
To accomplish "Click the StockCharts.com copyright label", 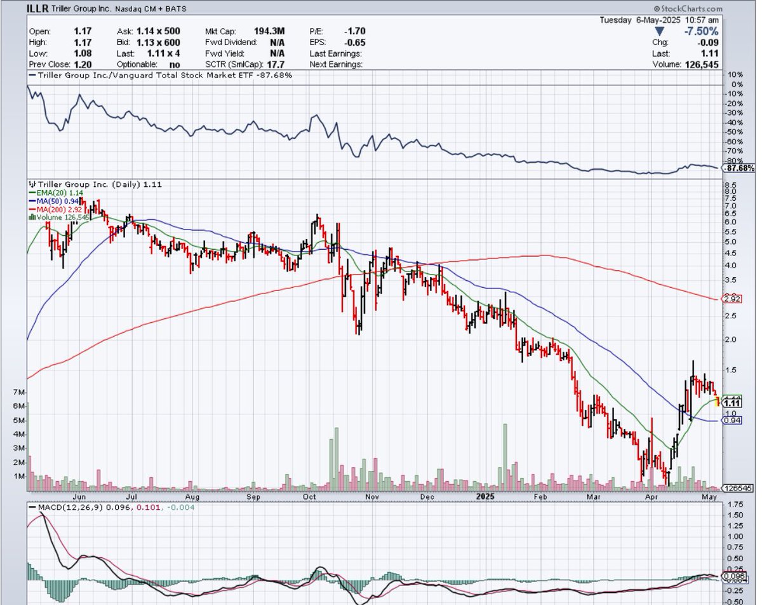I will coord(688,9).
